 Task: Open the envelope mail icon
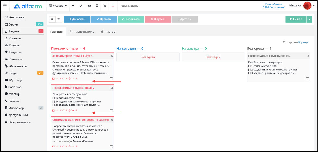pos(89,6)
